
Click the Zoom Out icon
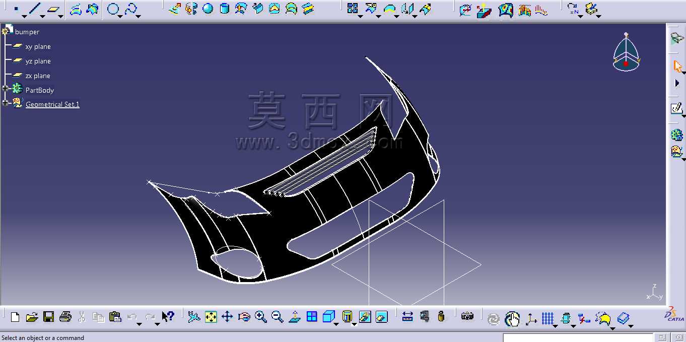click(x=278, y=317)
